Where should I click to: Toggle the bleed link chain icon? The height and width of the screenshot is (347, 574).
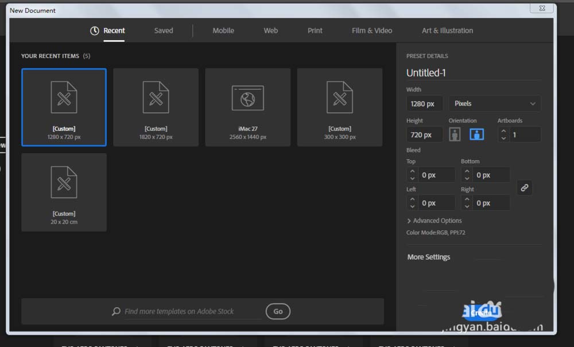pos(525,188)
